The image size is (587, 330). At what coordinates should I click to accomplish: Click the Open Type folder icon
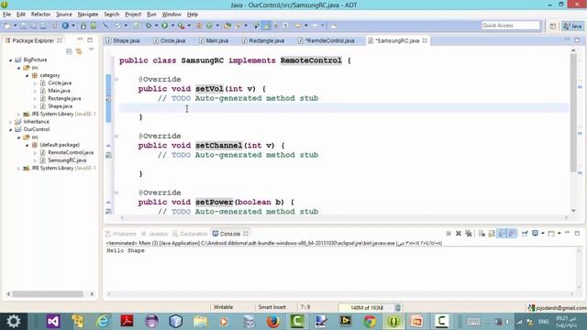(227, 26)
